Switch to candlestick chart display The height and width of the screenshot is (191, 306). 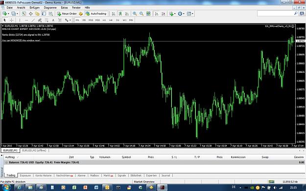pos(120,14)
